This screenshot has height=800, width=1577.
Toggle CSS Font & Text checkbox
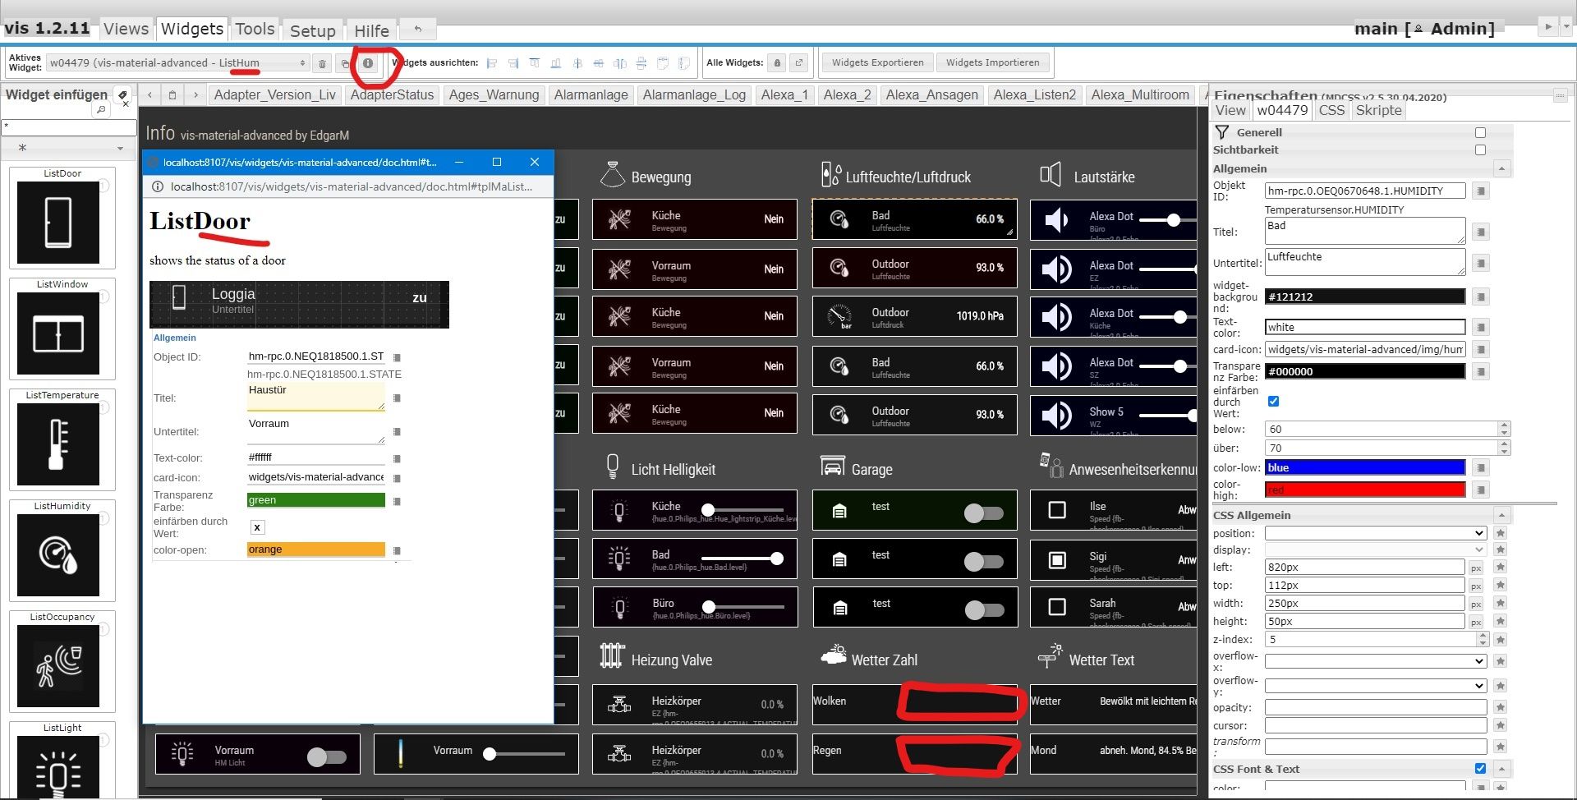[1480, 769]
